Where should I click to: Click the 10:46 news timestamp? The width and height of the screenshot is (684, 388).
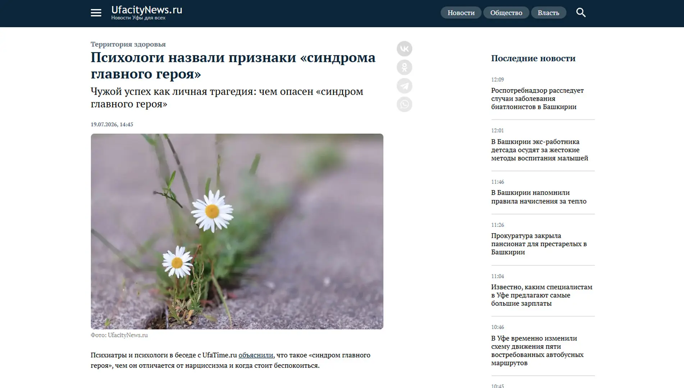pyautogui.click(x=497, y=327)
